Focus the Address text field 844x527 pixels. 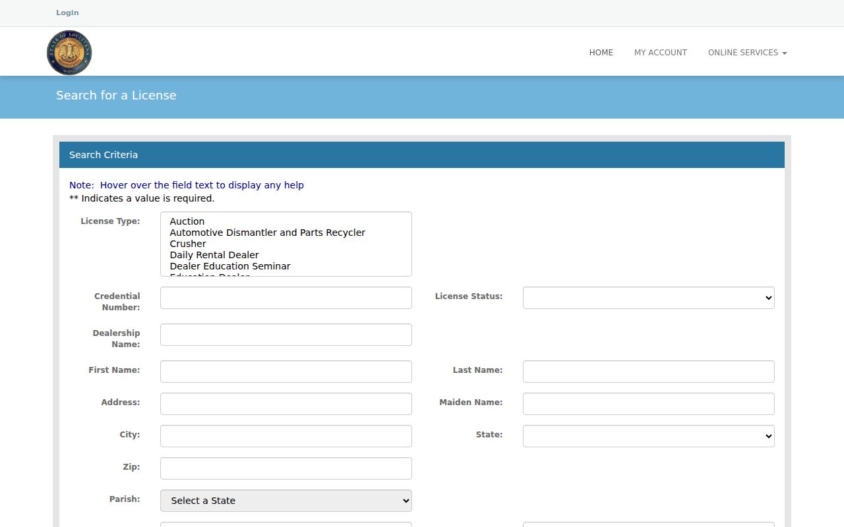(x=286, y=404)
